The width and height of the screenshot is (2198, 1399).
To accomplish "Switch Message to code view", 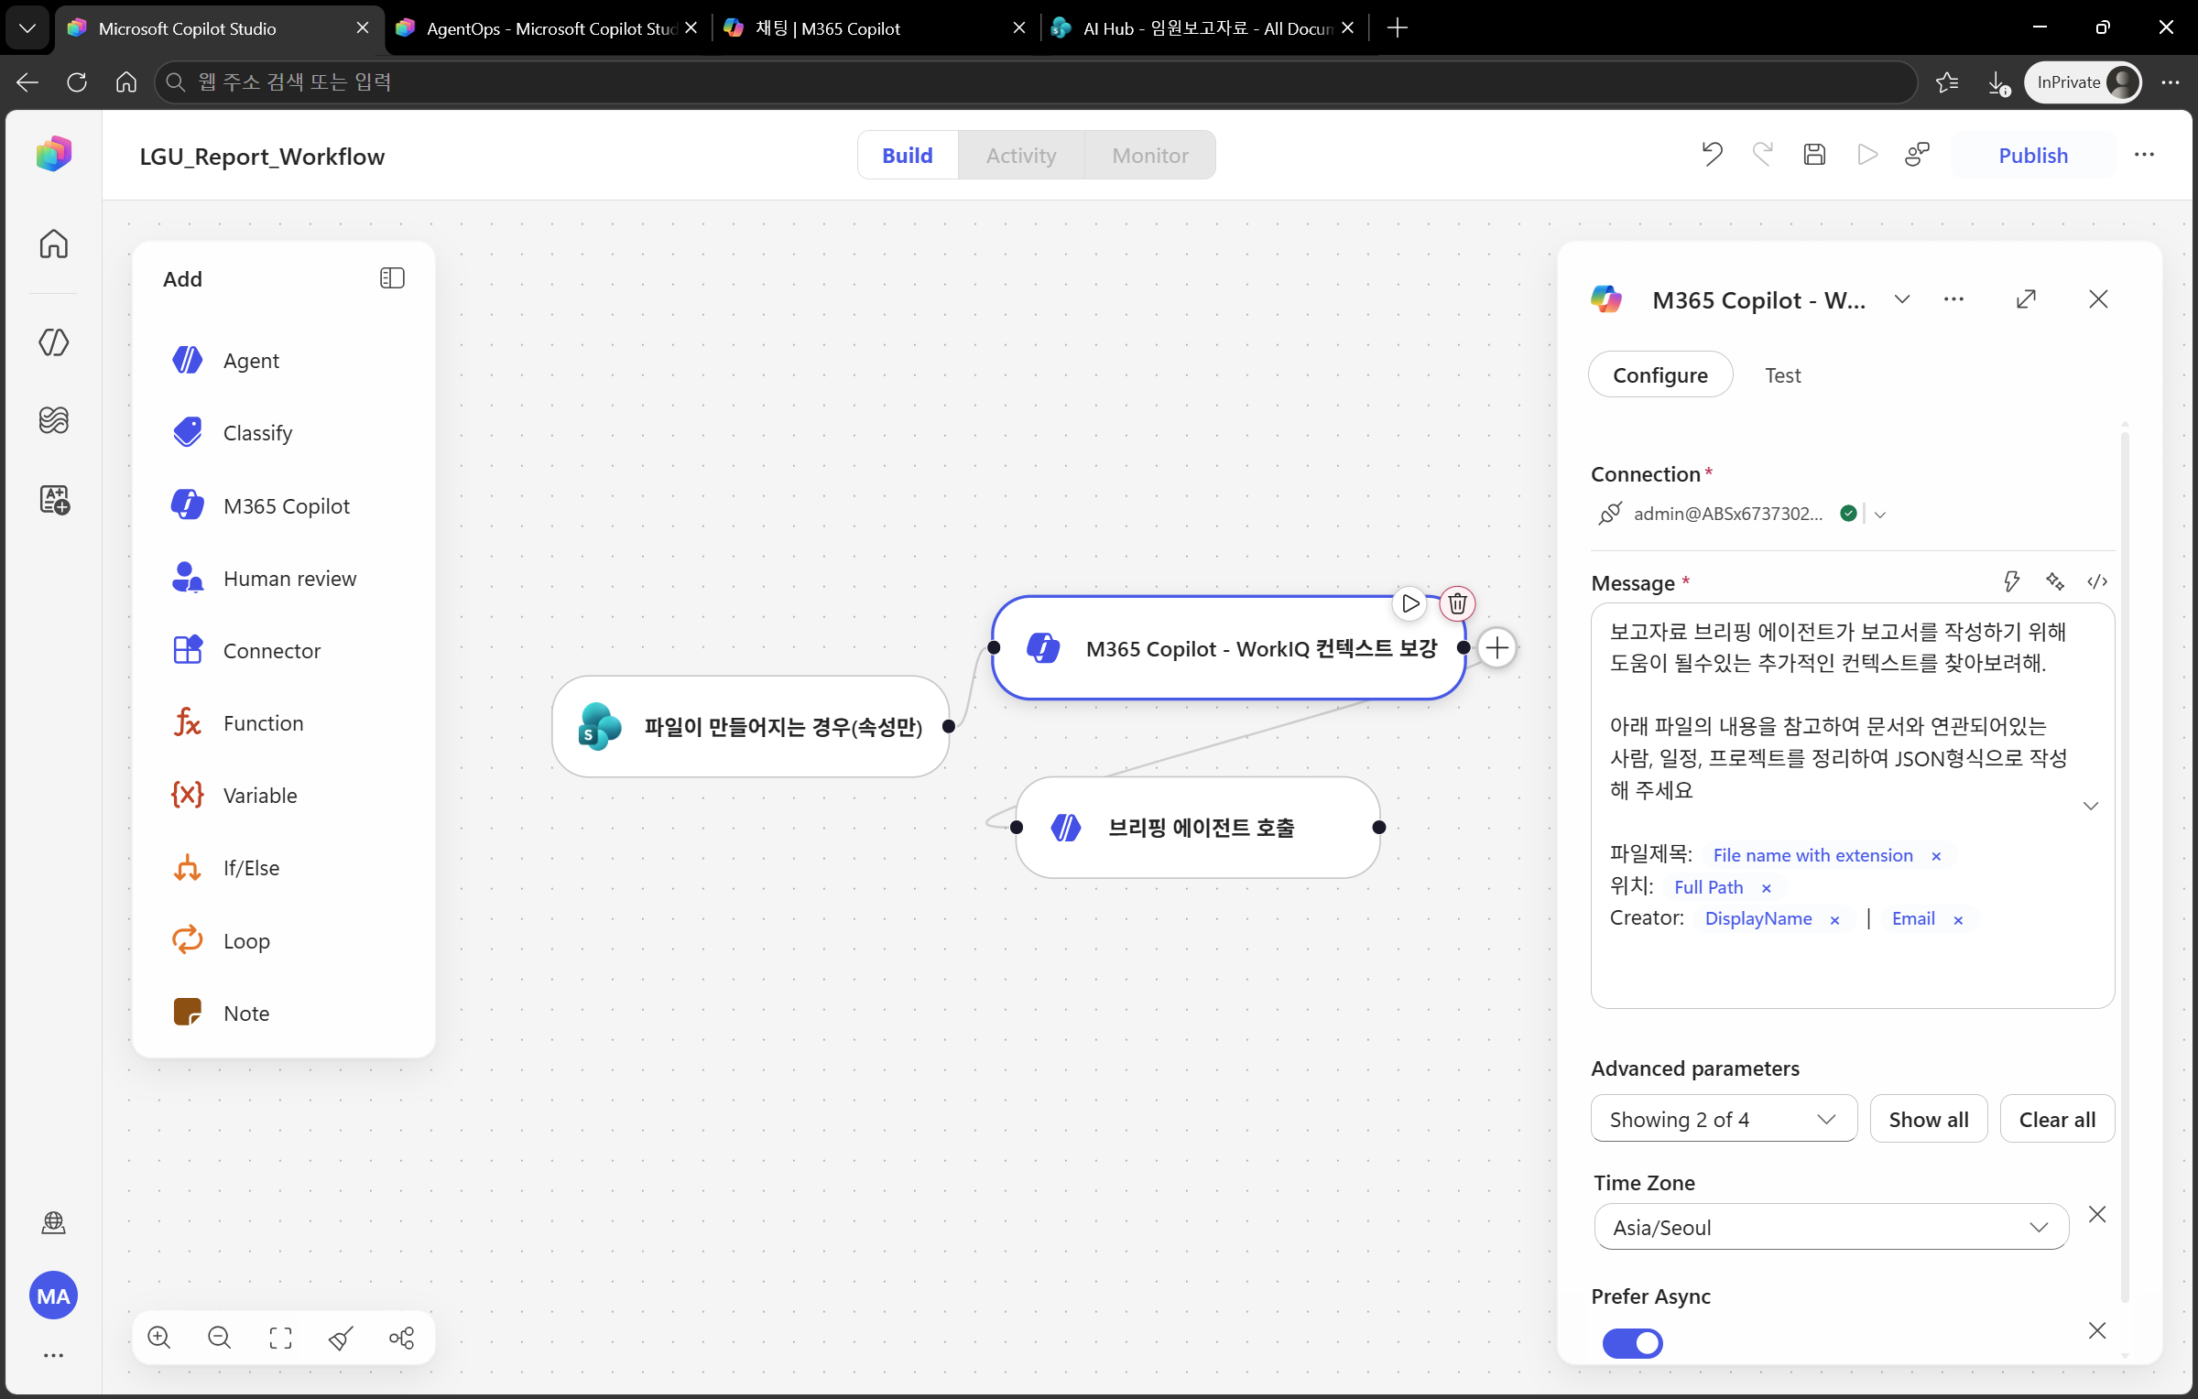I will [2097, 581].
